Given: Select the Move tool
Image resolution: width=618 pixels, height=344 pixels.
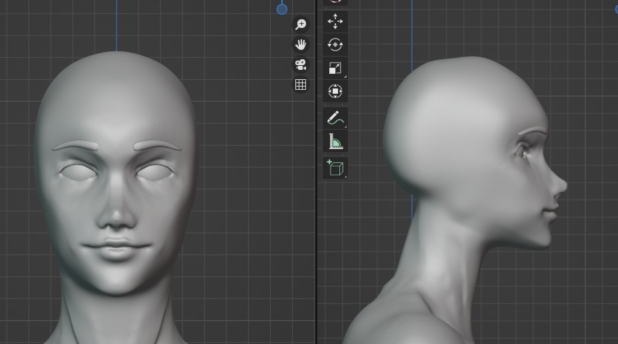Looking at the screenshot, I should (335, 21).
